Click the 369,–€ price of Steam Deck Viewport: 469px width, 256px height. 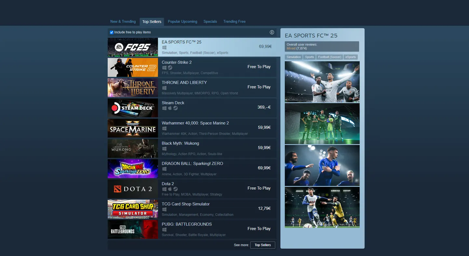click(264, 107)
